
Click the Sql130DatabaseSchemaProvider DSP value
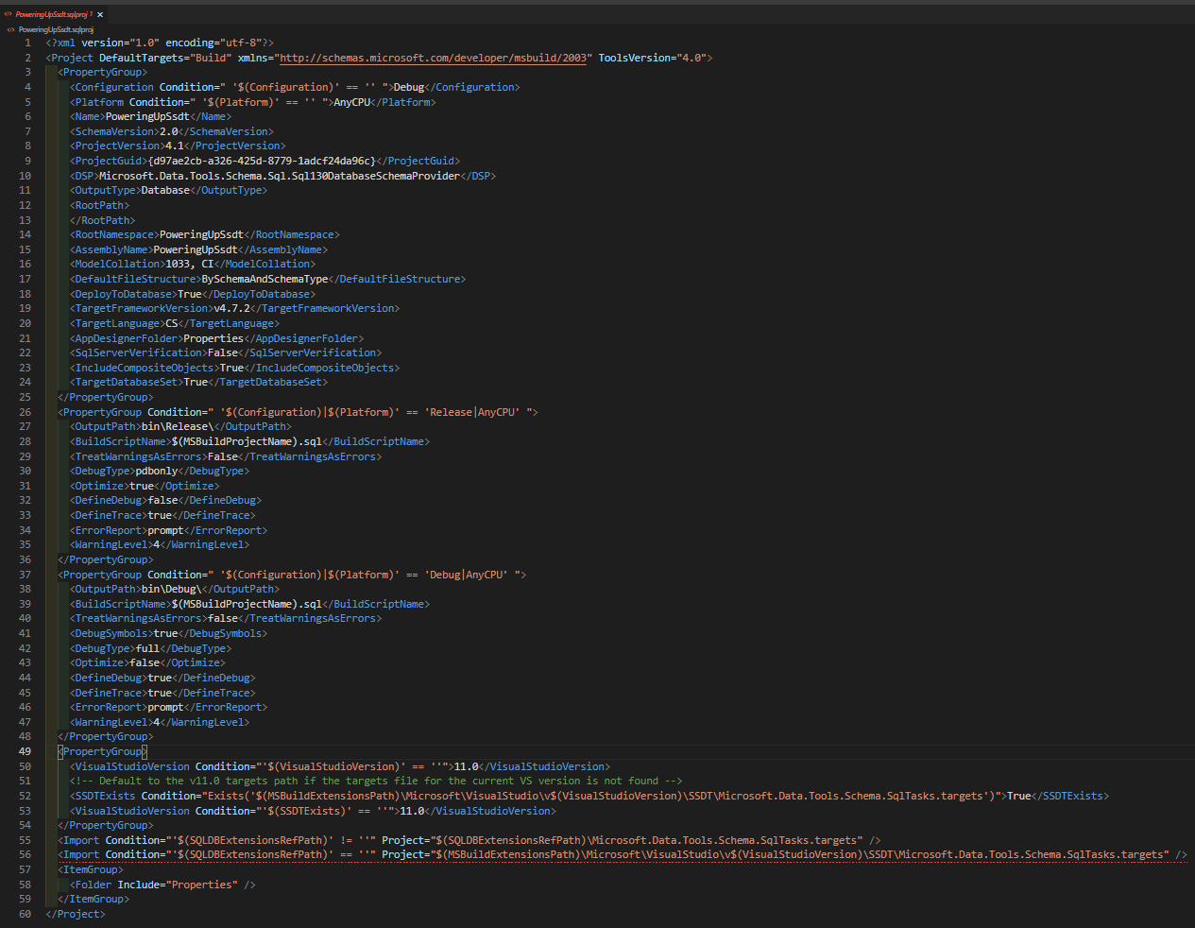coord(280,176)
